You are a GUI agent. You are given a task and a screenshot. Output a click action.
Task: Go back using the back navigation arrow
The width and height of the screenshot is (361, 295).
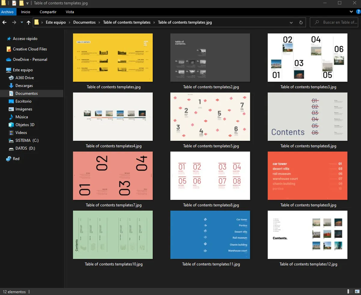tap(4, 22)
